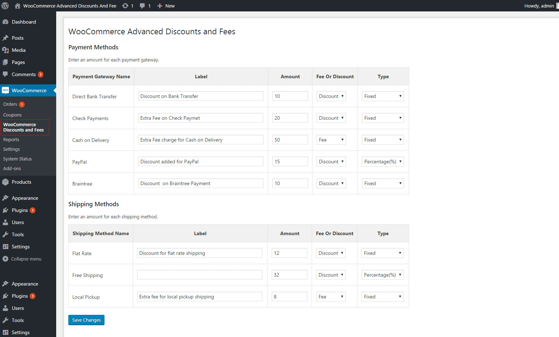Click the Products box icon
559x337 pixels.
[x=5, y=182]
